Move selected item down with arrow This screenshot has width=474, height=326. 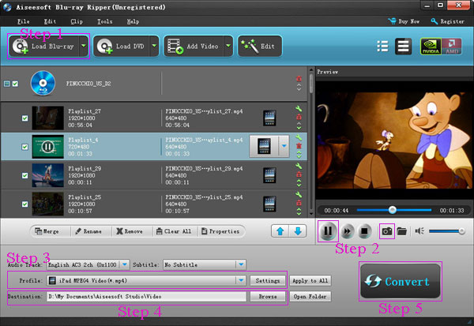point(298,231)
